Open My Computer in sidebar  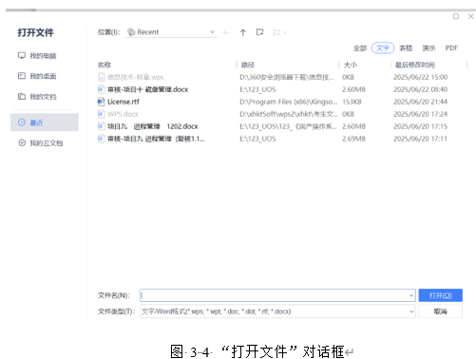tap(37, 56)
